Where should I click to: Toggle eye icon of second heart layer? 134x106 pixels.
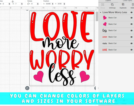tap(131, 24)
